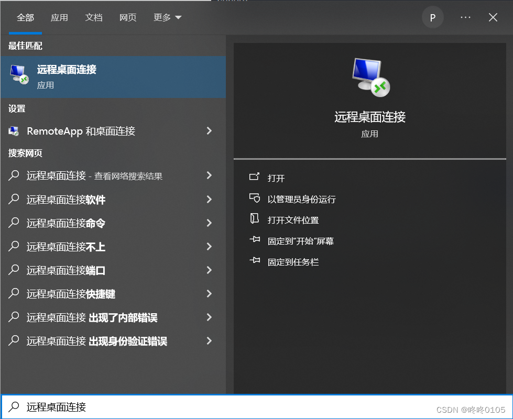Screen dimensions: 513x419
Task: Select web suggestion 远程桌面连接命令 text
Action: 66,223
